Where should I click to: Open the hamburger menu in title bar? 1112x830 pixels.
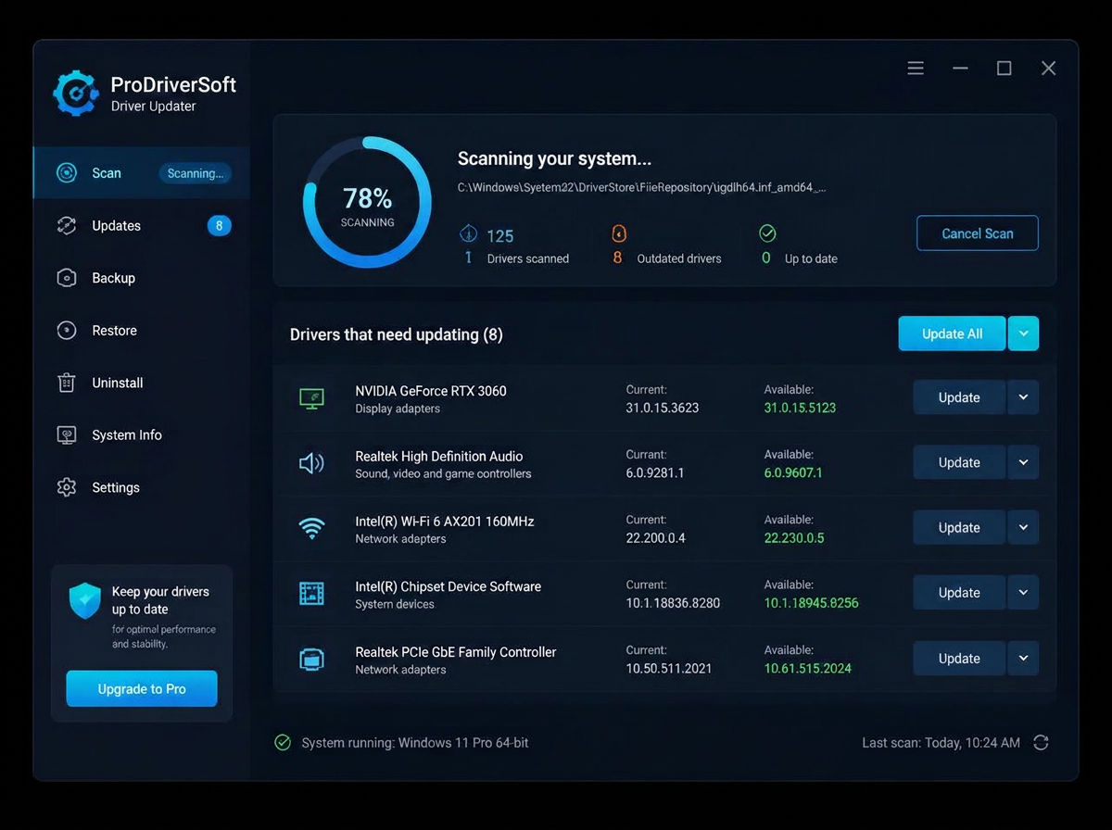pos(916,69)
